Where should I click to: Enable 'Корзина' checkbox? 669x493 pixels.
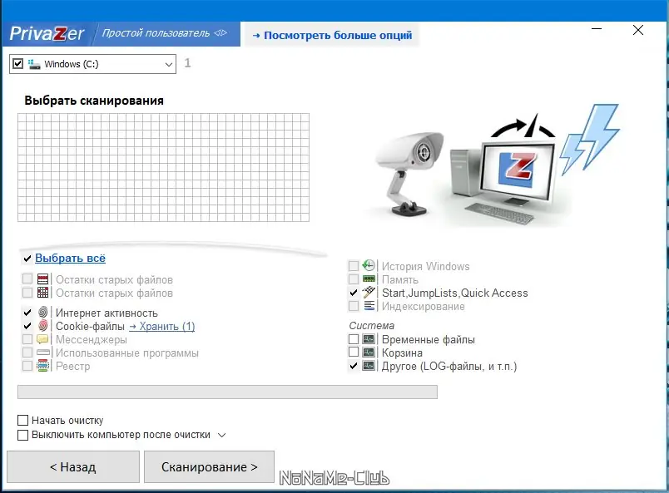point(354,352)
